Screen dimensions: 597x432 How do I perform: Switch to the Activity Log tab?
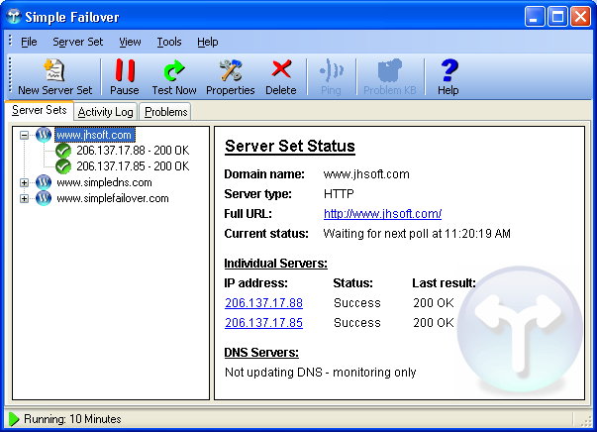(105, 112)
